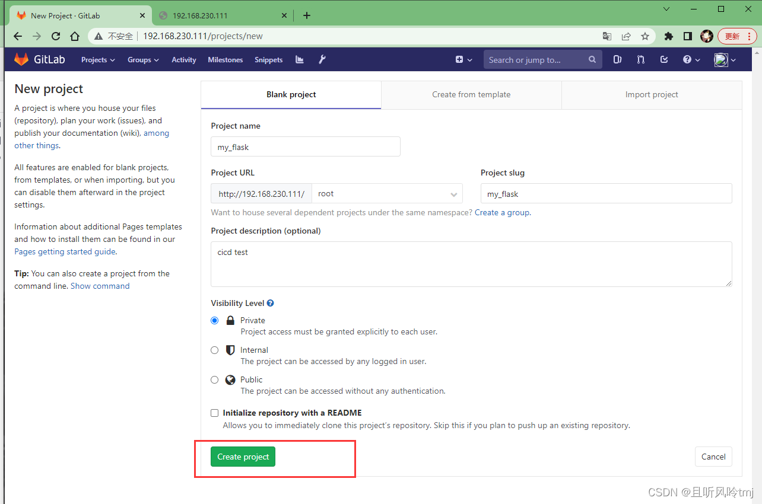Open the Pages getting started guide link
762x504 pixels.
(65, 251)
